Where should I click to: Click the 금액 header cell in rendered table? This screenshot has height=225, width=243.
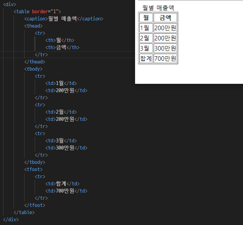click(x=165, y=17)
